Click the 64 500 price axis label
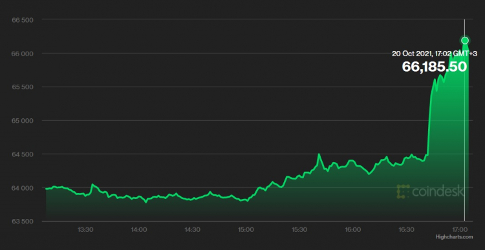 point(22,154)
